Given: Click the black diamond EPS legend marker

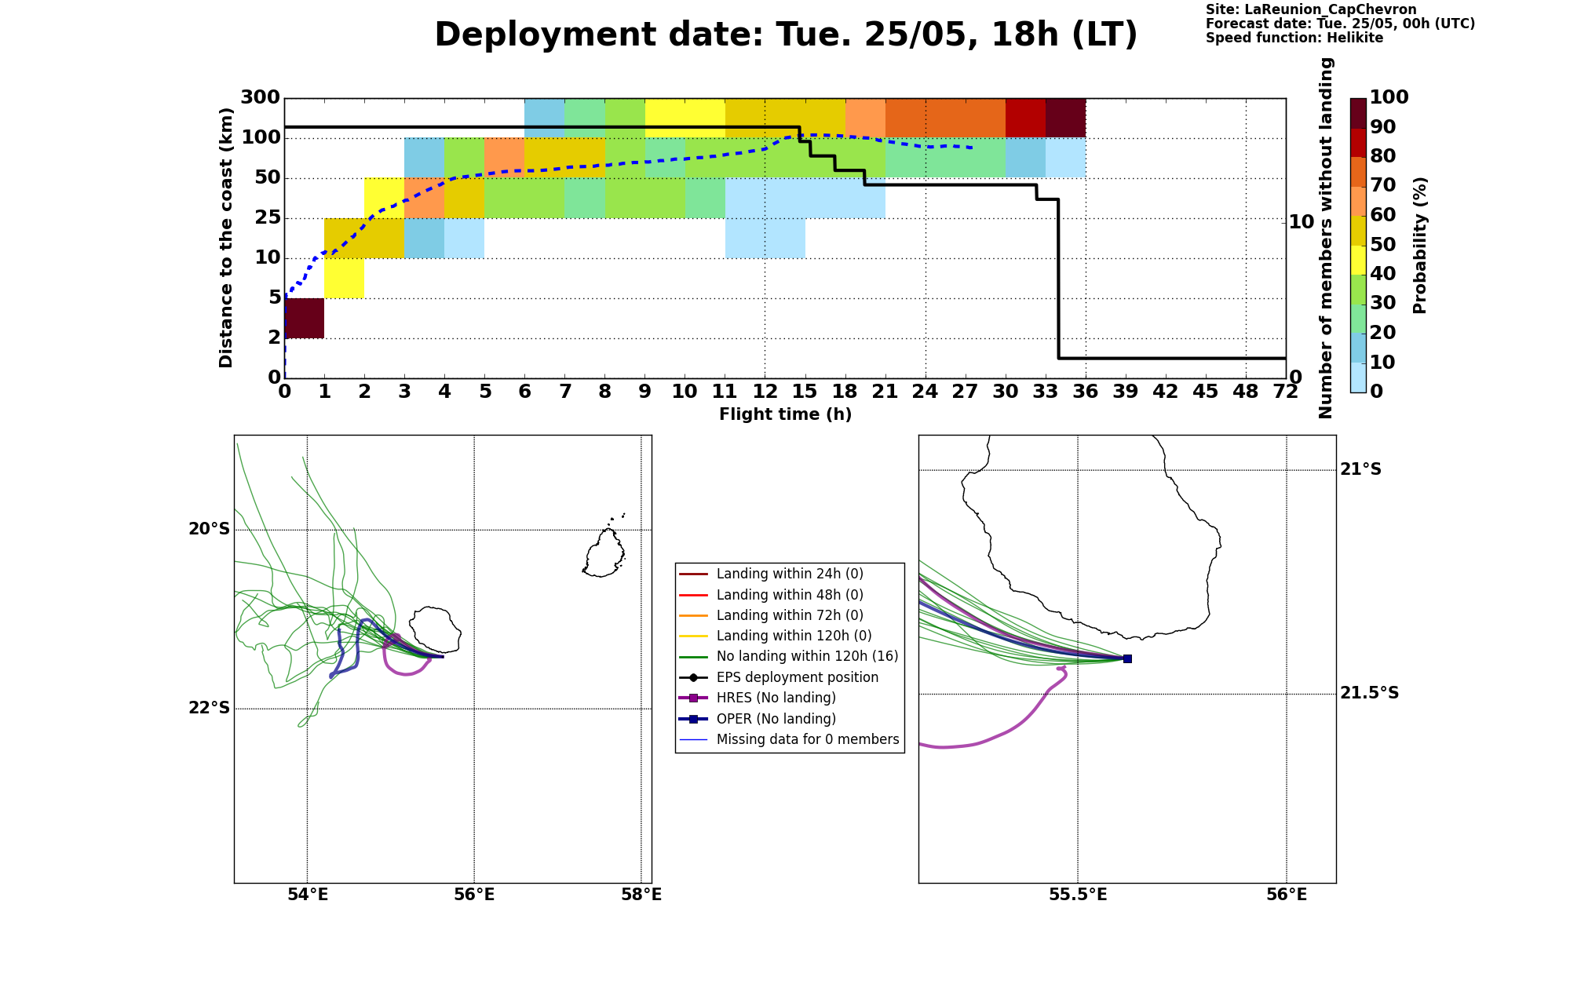Looking at the screenshot, I should [693, 677].
